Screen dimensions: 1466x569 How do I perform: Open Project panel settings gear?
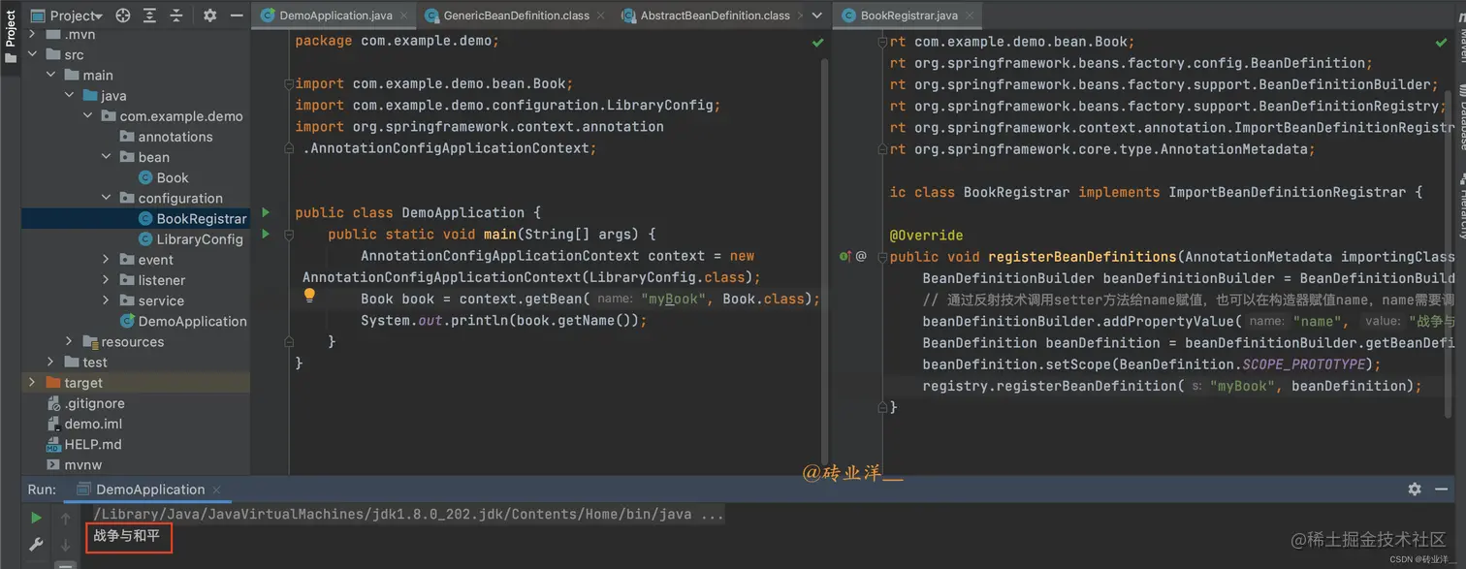tap(209, 16)
